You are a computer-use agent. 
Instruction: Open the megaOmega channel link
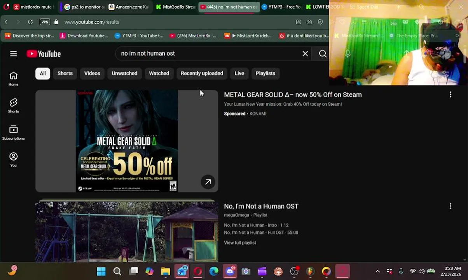point(236,215)
